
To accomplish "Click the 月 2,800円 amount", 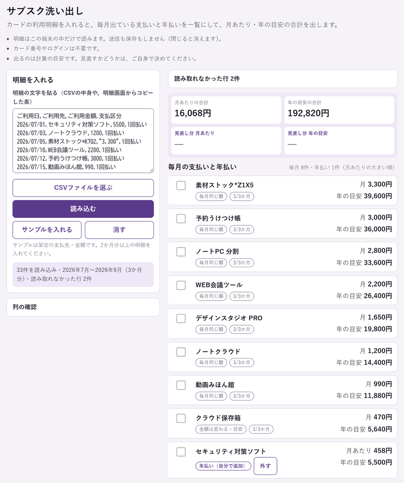I will coord(376,251).
